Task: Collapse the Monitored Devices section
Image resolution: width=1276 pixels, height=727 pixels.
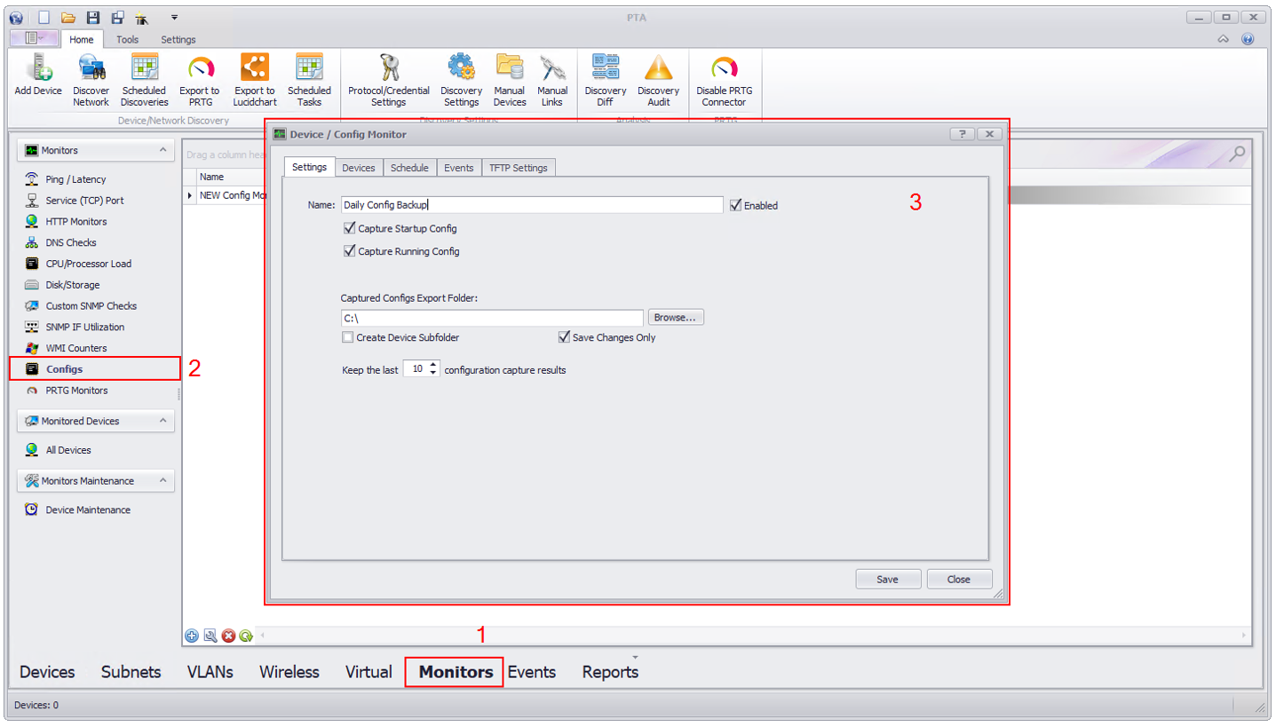Action: [x=162, y=422]
